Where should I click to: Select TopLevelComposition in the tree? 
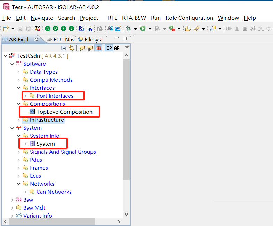tap(64, 112)
